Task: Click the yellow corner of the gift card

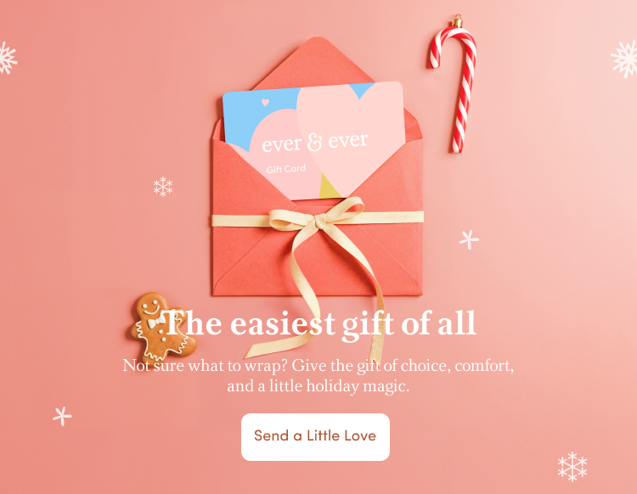Action: click(x=328, y=187)
